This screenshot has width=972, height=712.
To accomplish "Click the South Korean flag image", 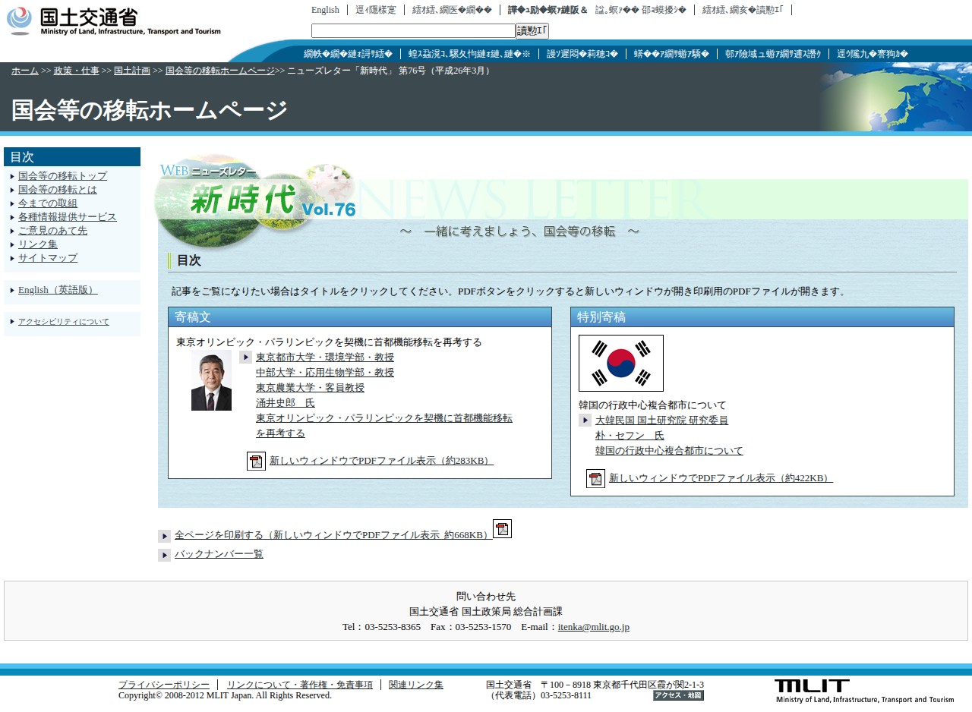I will (x=620, y=363).
